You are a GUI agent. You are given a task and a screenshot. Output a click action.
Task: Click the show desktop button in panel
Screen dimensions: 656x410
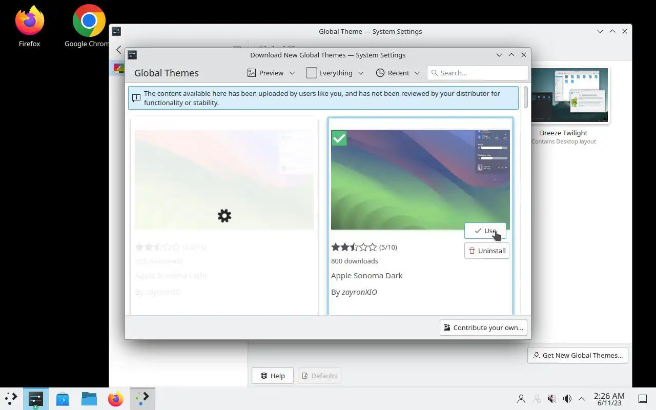pos(643,398)
